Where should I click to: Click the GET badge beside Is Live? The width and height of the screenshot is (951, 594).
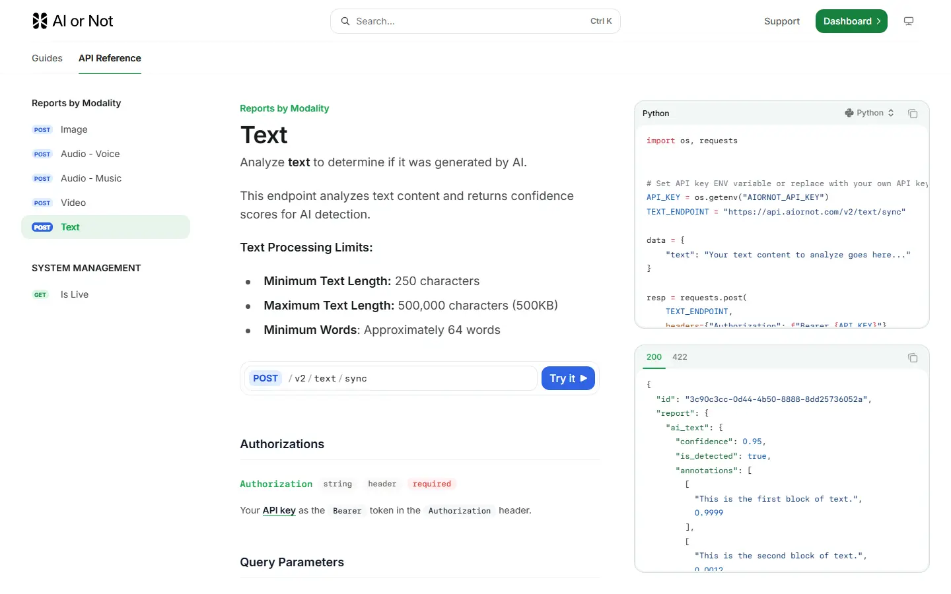point(40,295)
